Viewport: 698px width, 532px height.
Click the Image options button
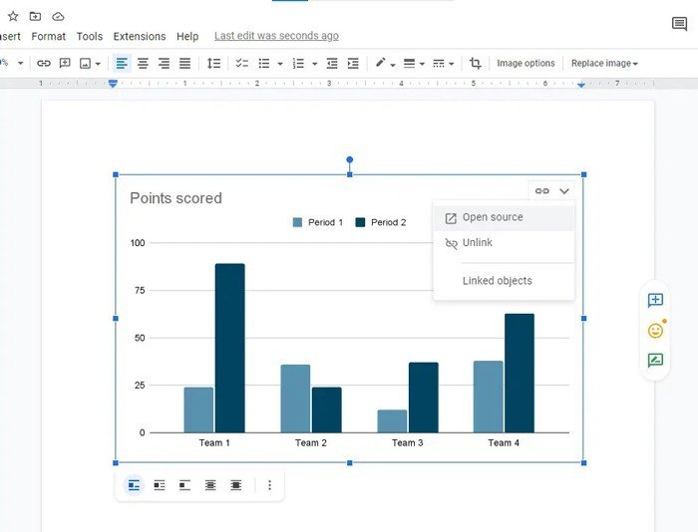click(525, 63)
